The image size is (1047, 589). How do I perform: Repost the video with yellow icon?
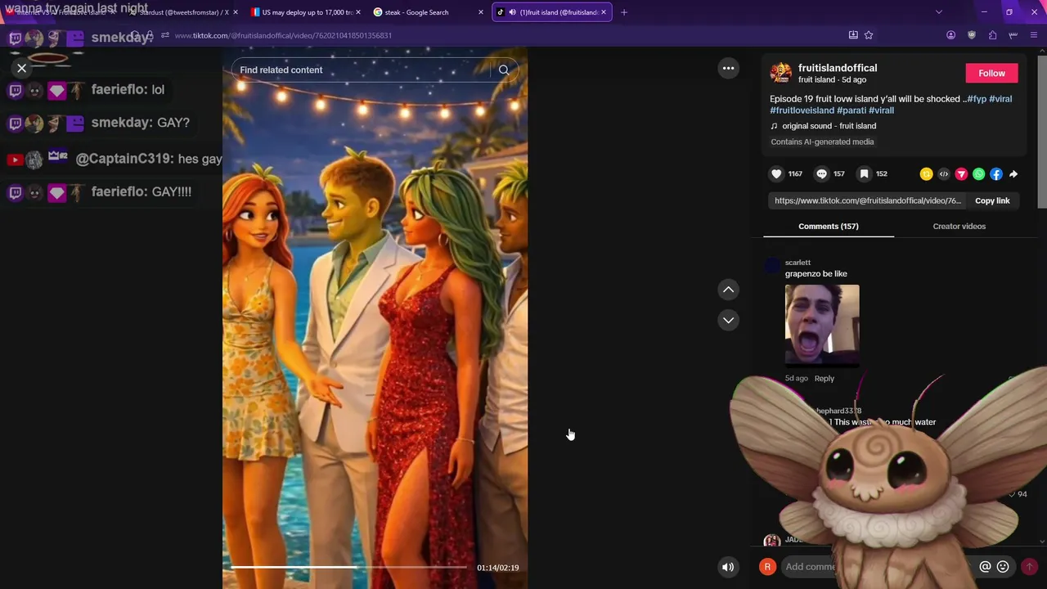point(926,173)
